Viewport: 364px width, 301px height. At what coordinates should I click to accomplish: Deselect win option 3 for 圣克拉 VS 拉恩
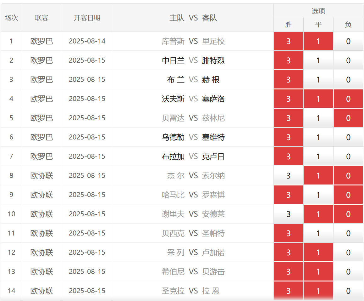[x=288, y=291]
